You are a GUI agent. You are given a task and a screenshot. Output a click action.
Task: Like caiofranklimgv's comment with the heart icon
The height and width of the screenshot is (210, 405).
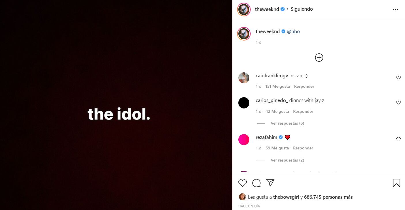[x=398, y=77]
